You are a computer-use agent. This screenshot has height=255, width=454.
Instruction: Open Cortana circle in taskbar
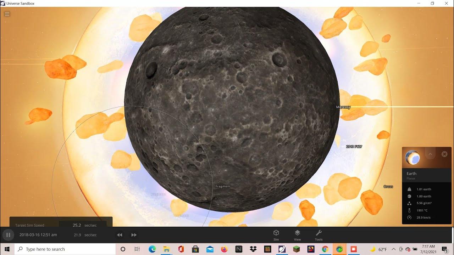click(123, 249)
